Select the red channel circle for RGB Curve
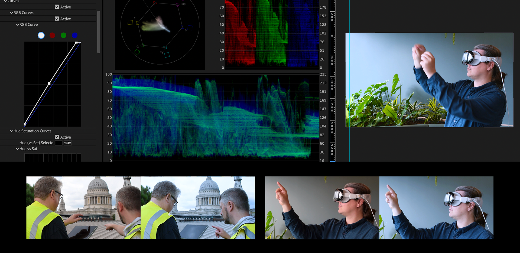 click(x=52, y=35)
